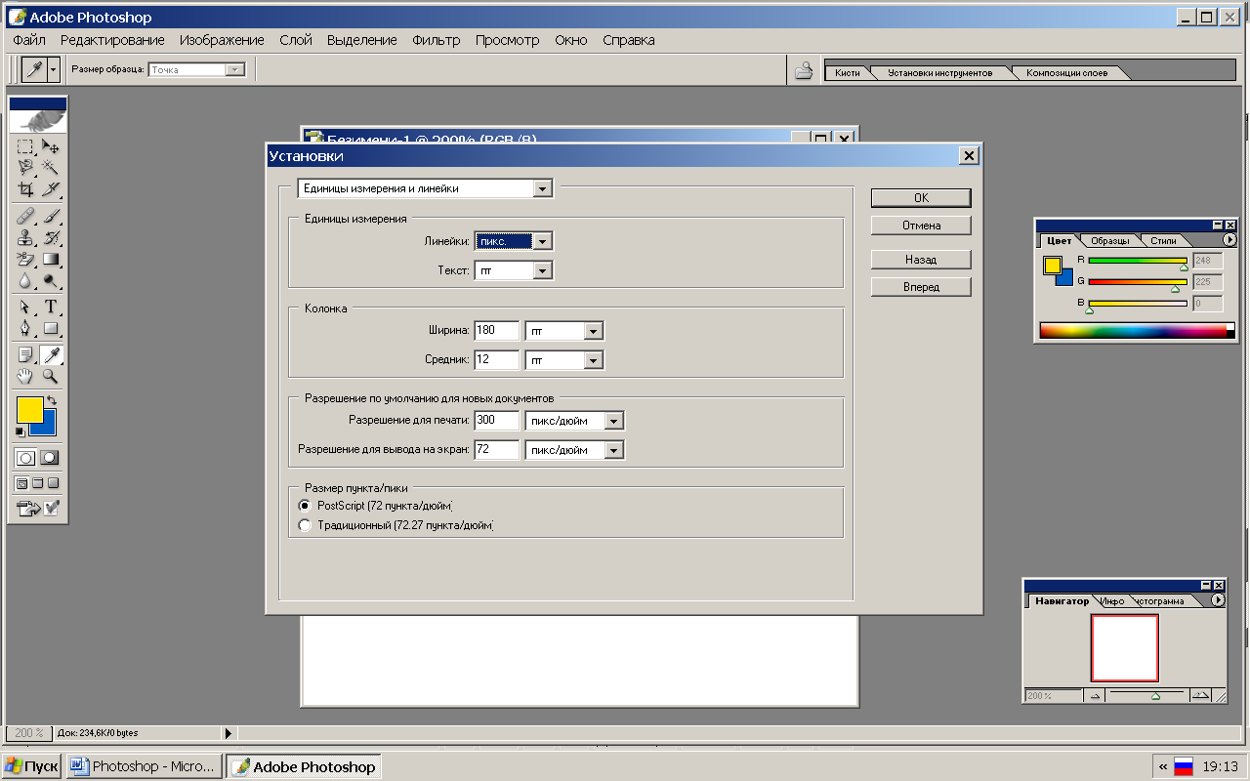Screen dimensions: 1250x781
Task: Select the Hand tool
Action: click(25, 375)
